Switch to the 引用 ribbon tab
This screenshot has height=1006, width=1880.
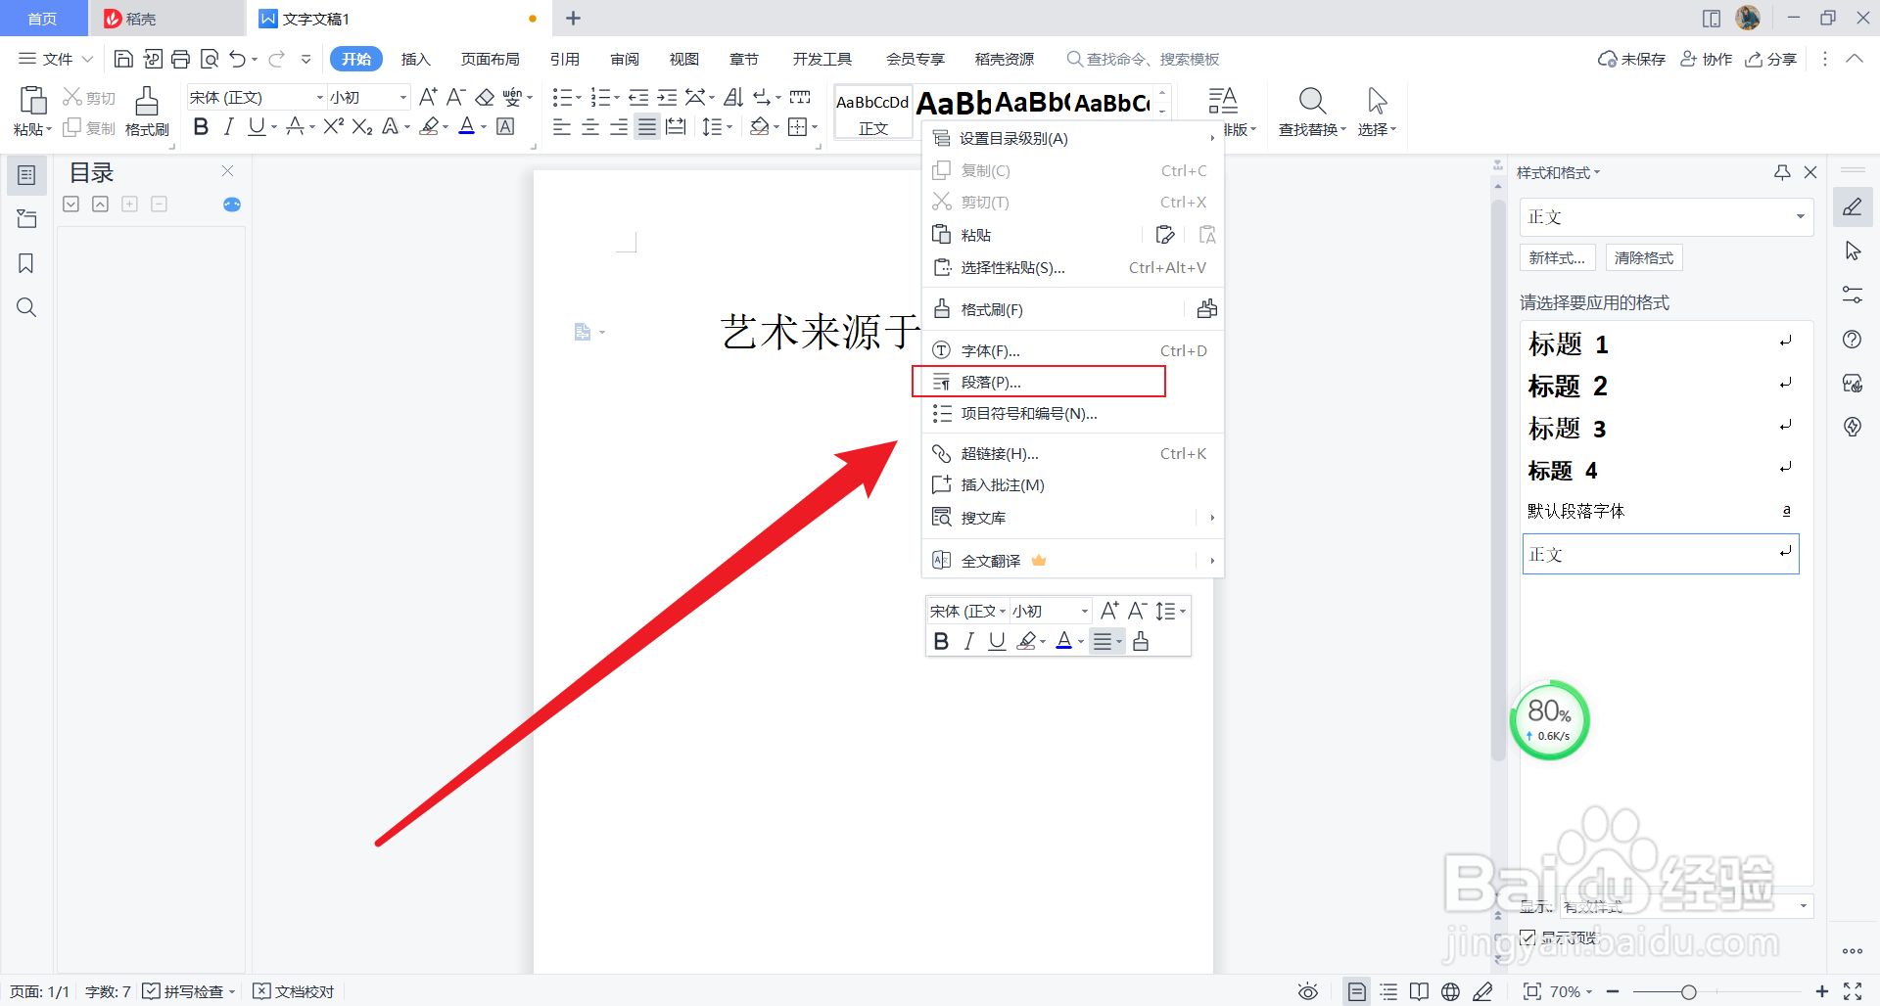(564, 59)
